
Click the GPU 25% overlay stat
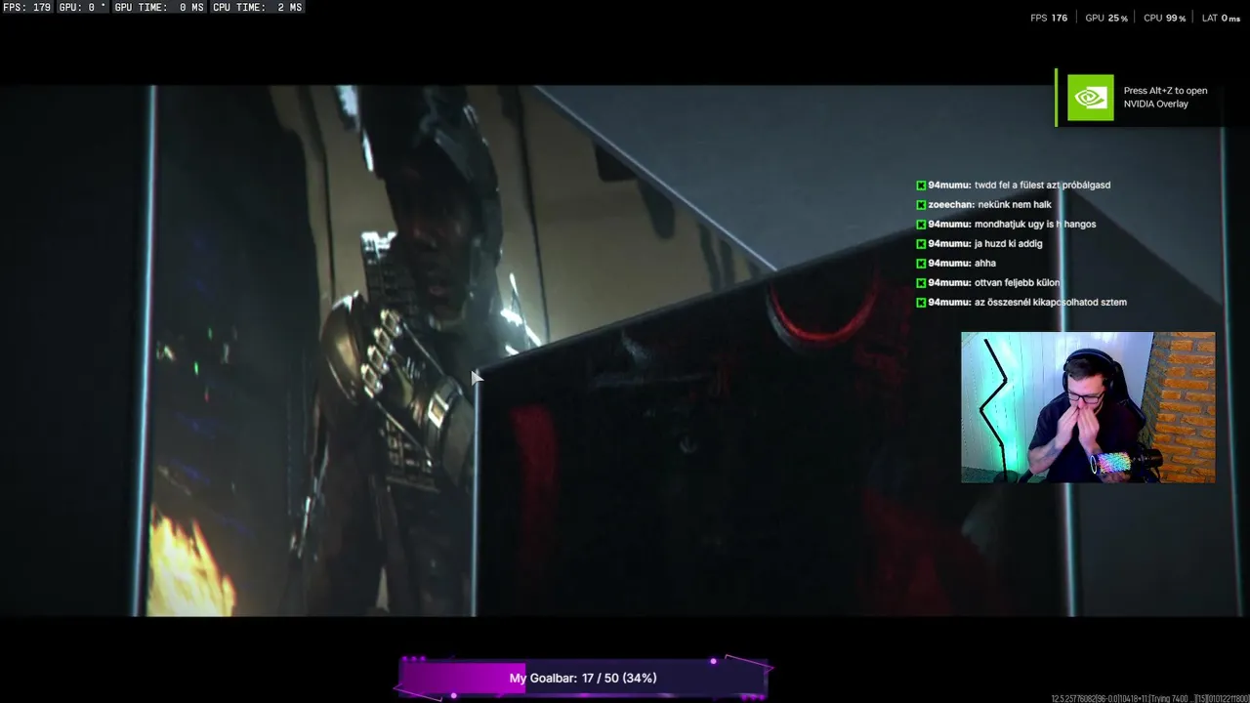point(1106,18)
